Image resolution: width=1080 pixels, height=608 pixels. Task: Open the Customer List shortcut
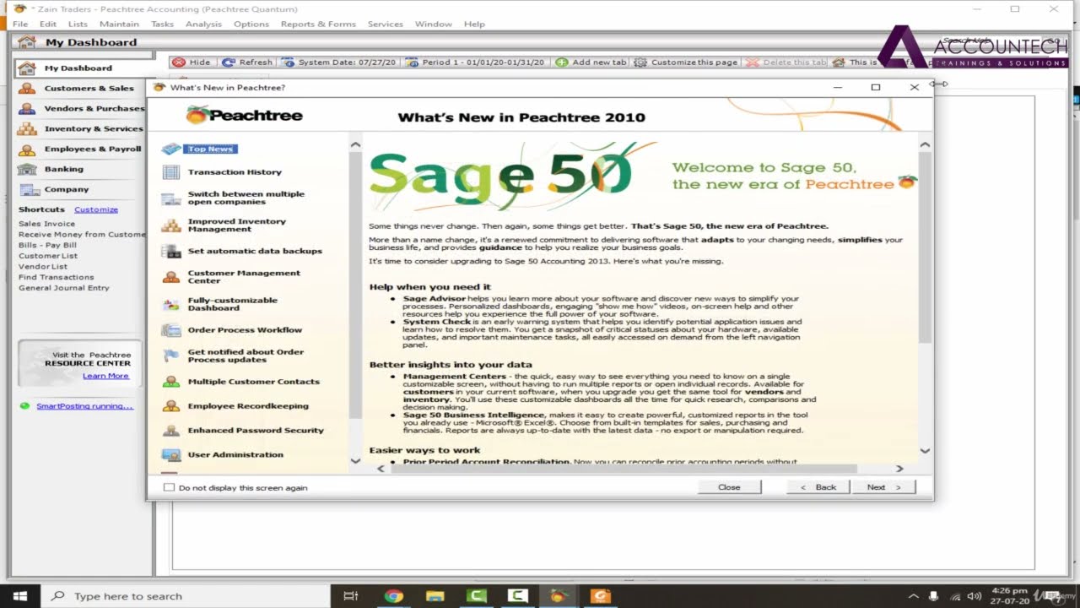tap(48, 256)
